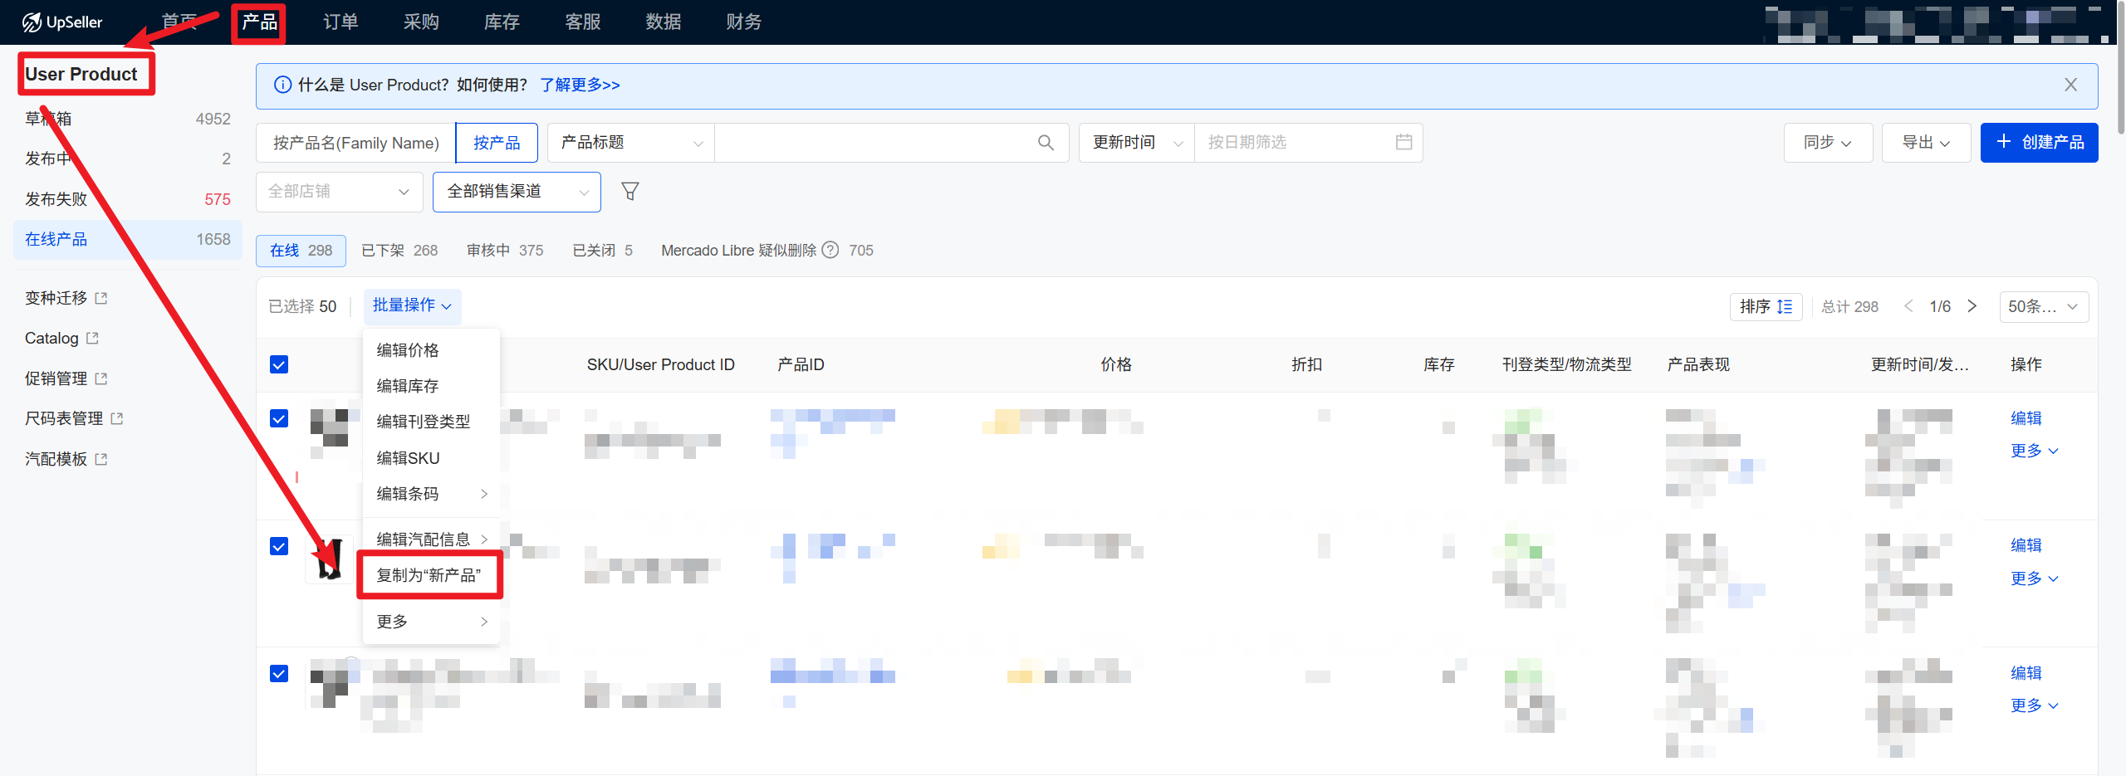This screenshot has height=776, width=2126.
Task: Dismiss the User Product info banner
Action: (2070, 85)
